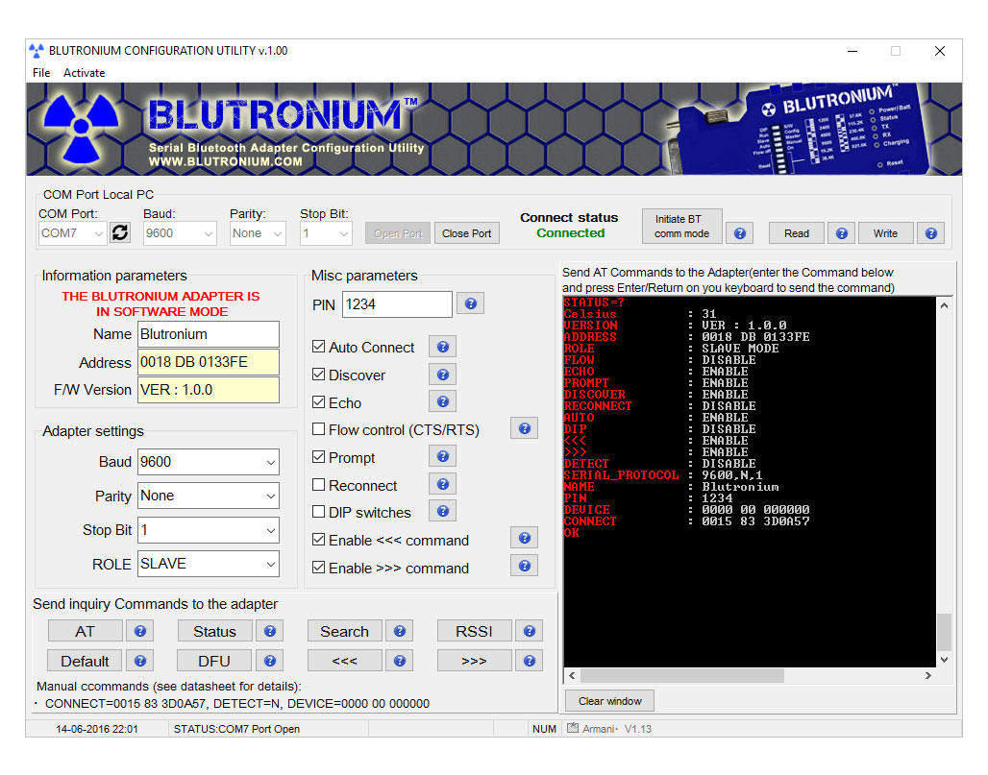Click the Search inquiry button
The image size is (988, 775).
coord(344,631)
